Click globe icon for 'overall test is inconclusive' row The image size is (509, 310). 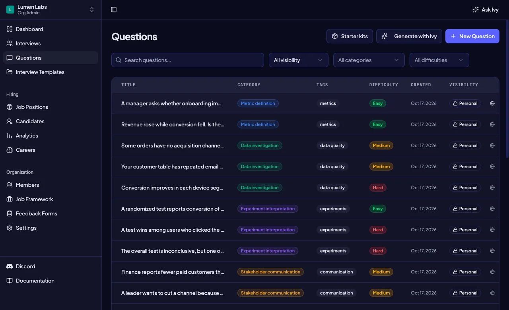(x=492, y=251)
